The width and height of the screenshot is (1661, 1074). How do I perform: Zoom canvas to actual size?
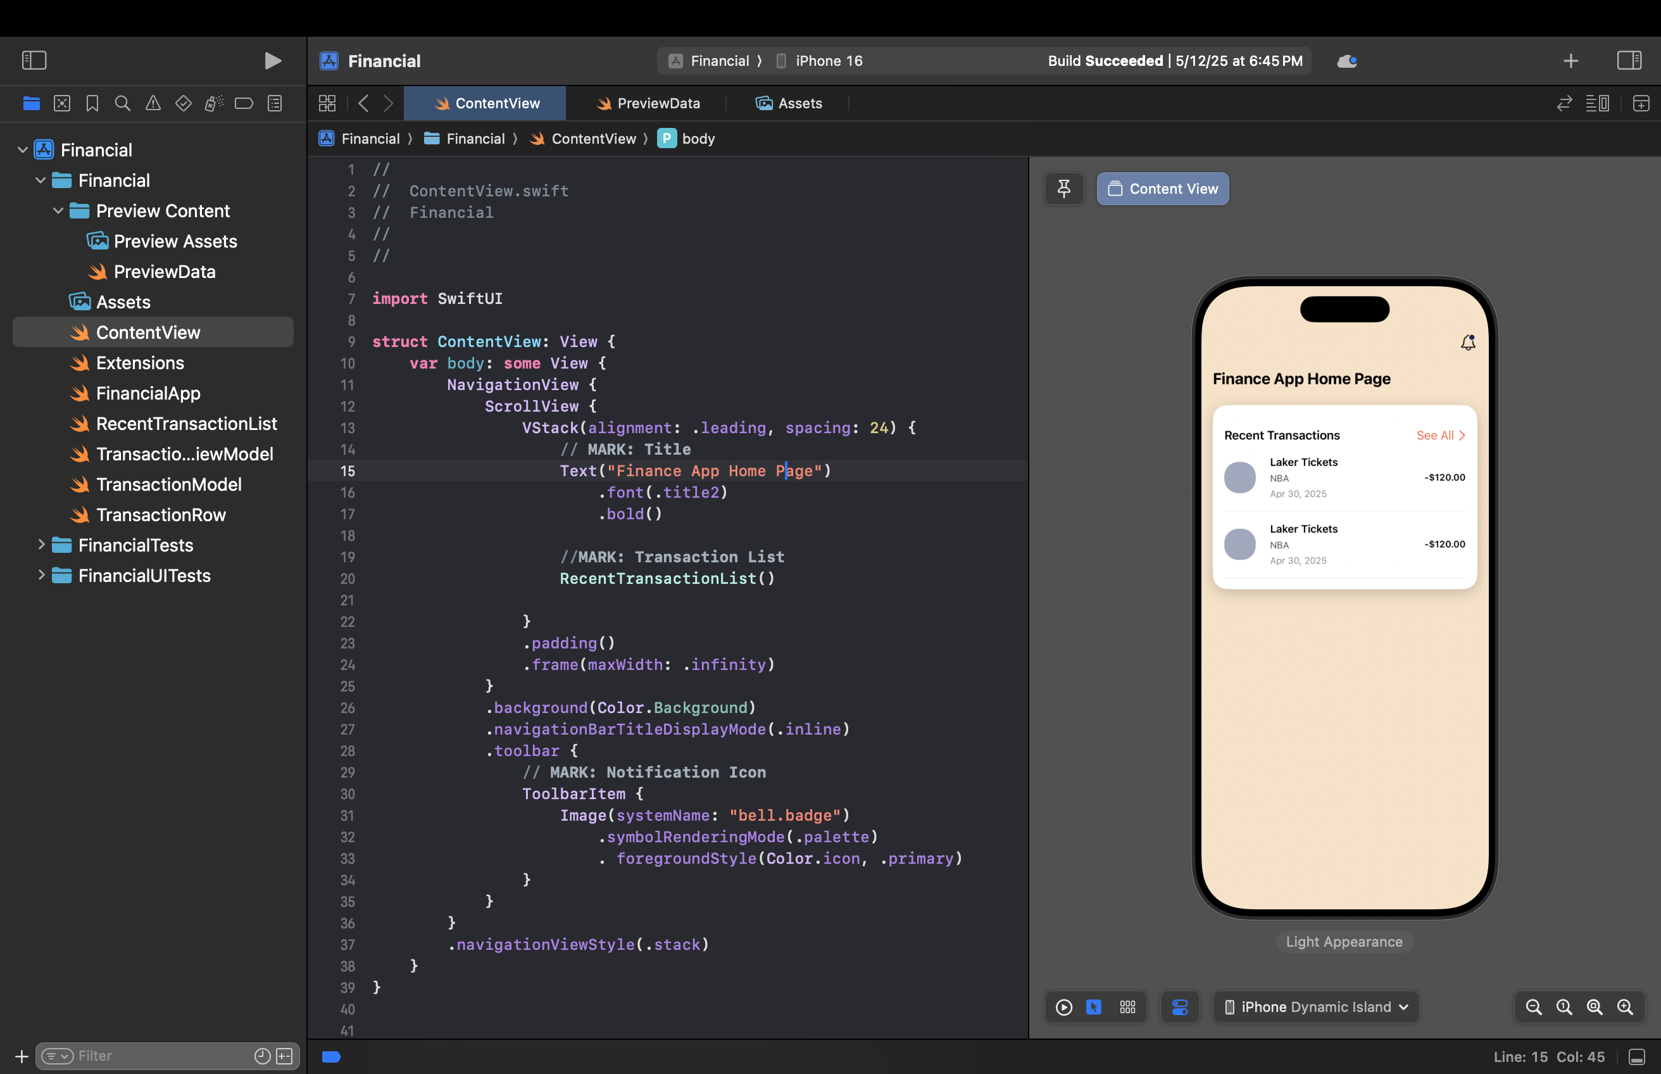[1564, 1007]
